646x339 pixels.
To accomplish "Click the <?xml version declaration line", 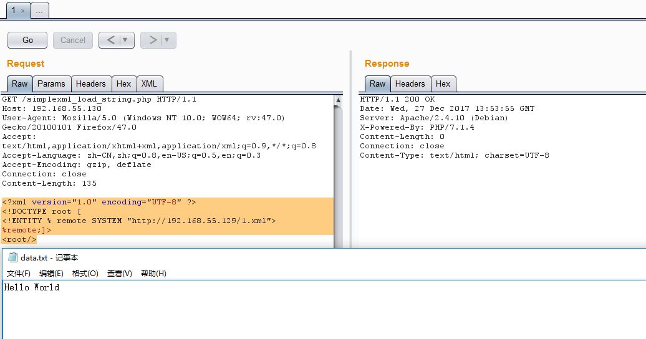I will 99,202.
